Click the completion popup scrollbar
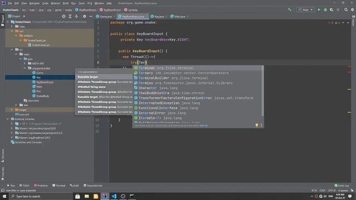 263,91
